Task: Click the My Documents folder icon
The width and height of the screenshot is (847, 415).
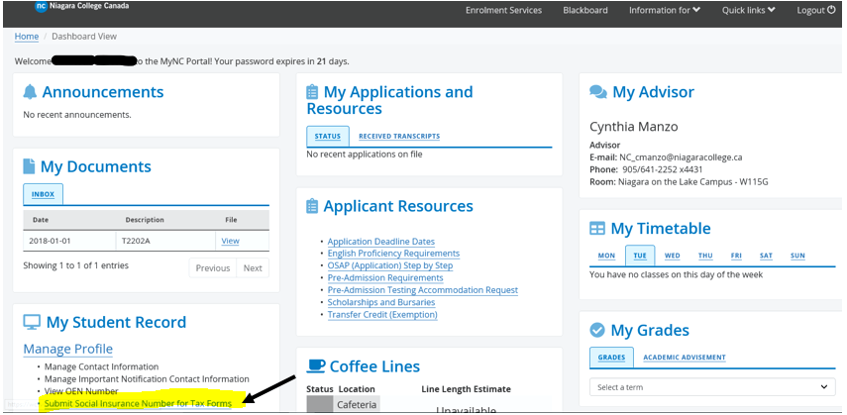Action: (x=30, y=167)
